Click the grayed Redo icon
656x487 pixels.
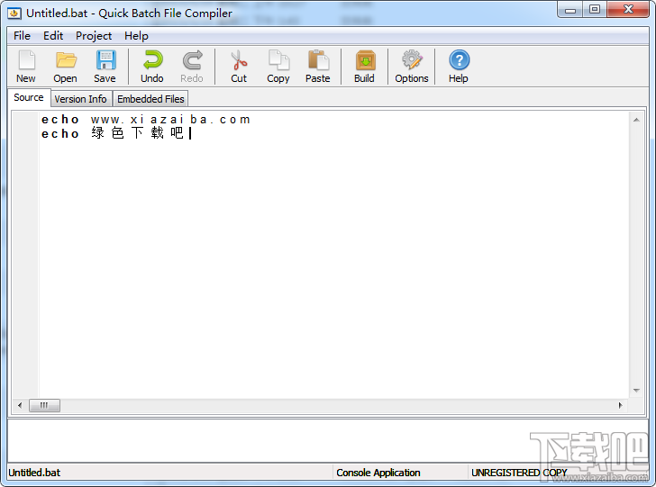(192, 66)
